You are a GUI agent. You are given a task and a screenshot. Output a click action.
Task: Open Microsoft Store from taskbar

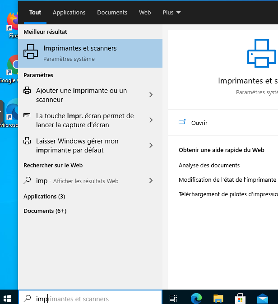tap(240, 299)
